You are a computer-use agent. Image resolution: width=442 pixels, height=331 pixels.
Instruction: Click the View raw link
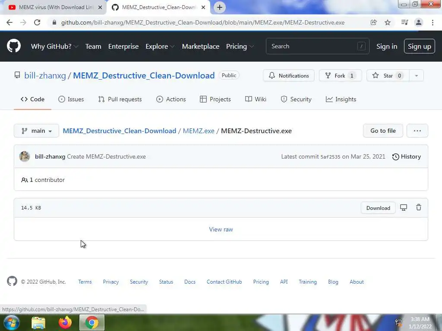pos(221,229)
